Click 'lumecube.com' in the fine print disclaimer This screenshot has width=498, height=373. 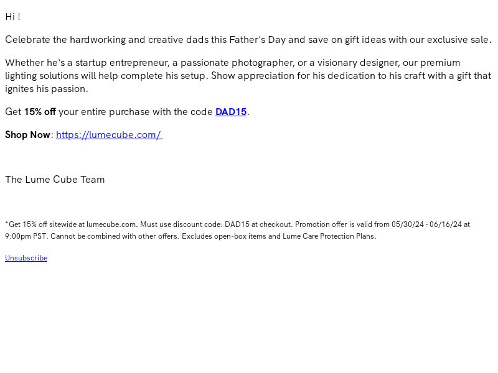click(x=111, y=224)
